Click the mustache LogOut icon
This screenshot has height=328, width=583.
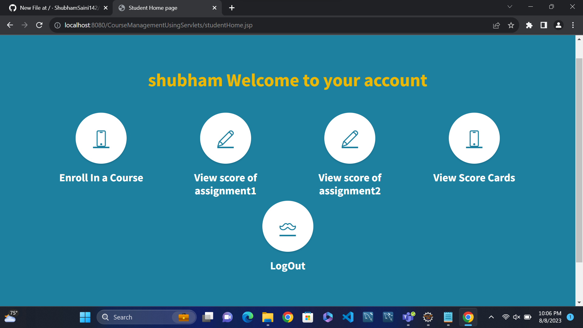point(288,226)
